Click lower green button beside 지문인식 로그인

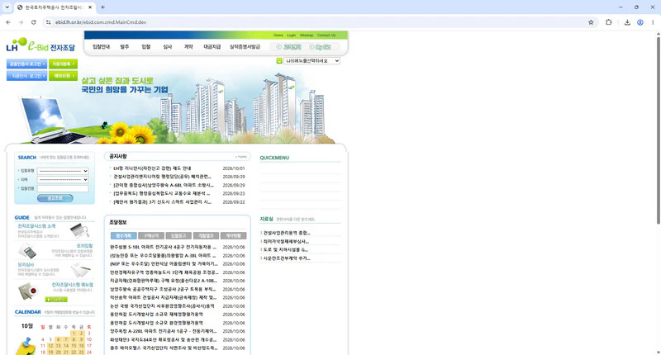(64, 76)
